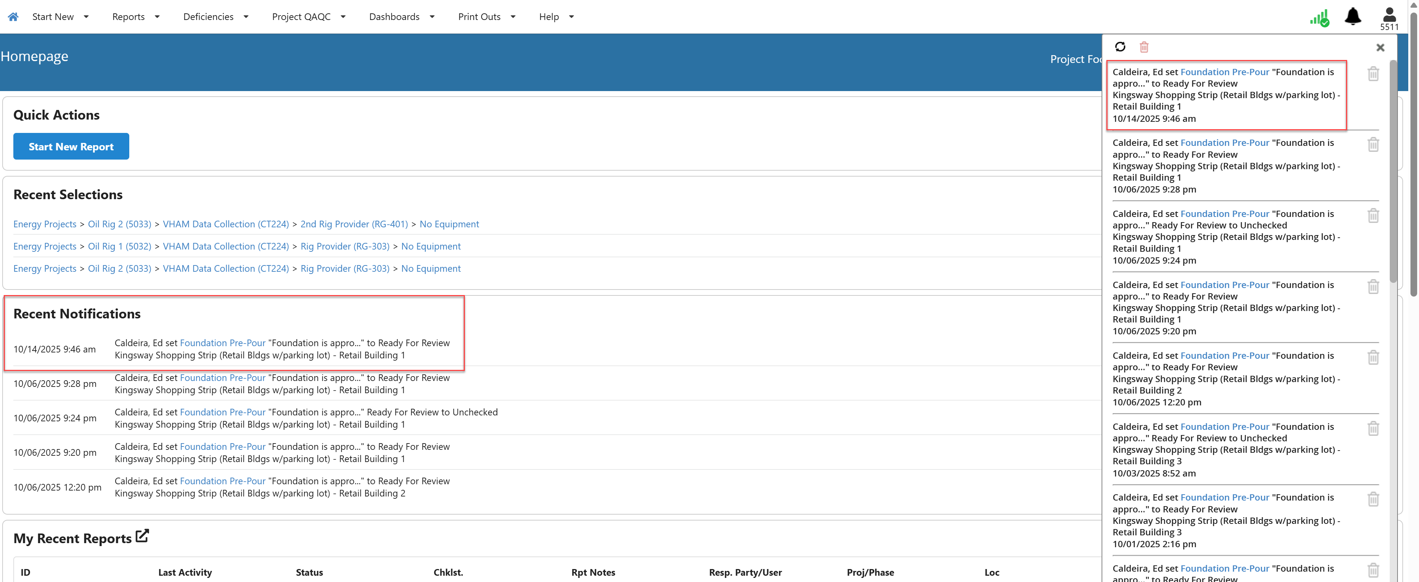Expand the Print Outs dropdown menu

click(x=487, y=17)
